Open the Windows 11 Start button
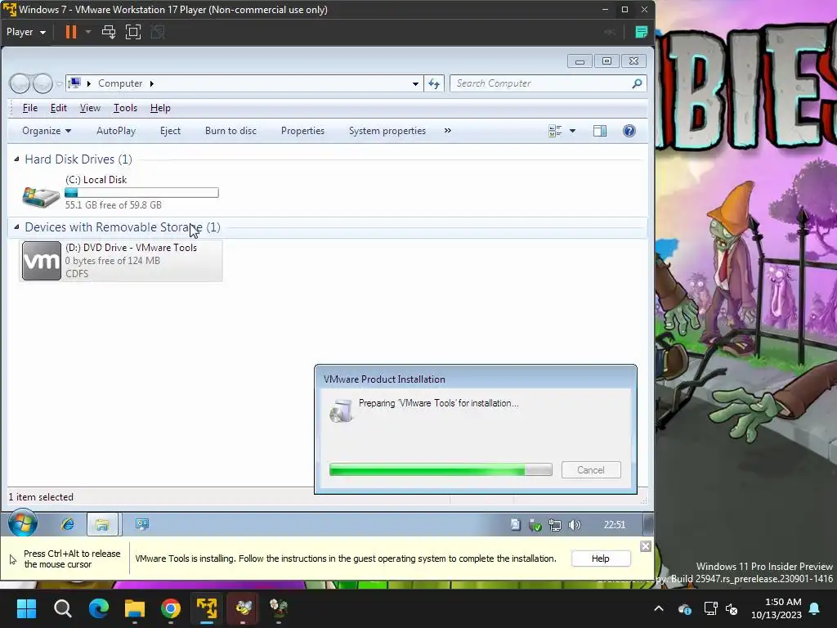This screenshot has height=628, width=837. (x=26, y=608)
